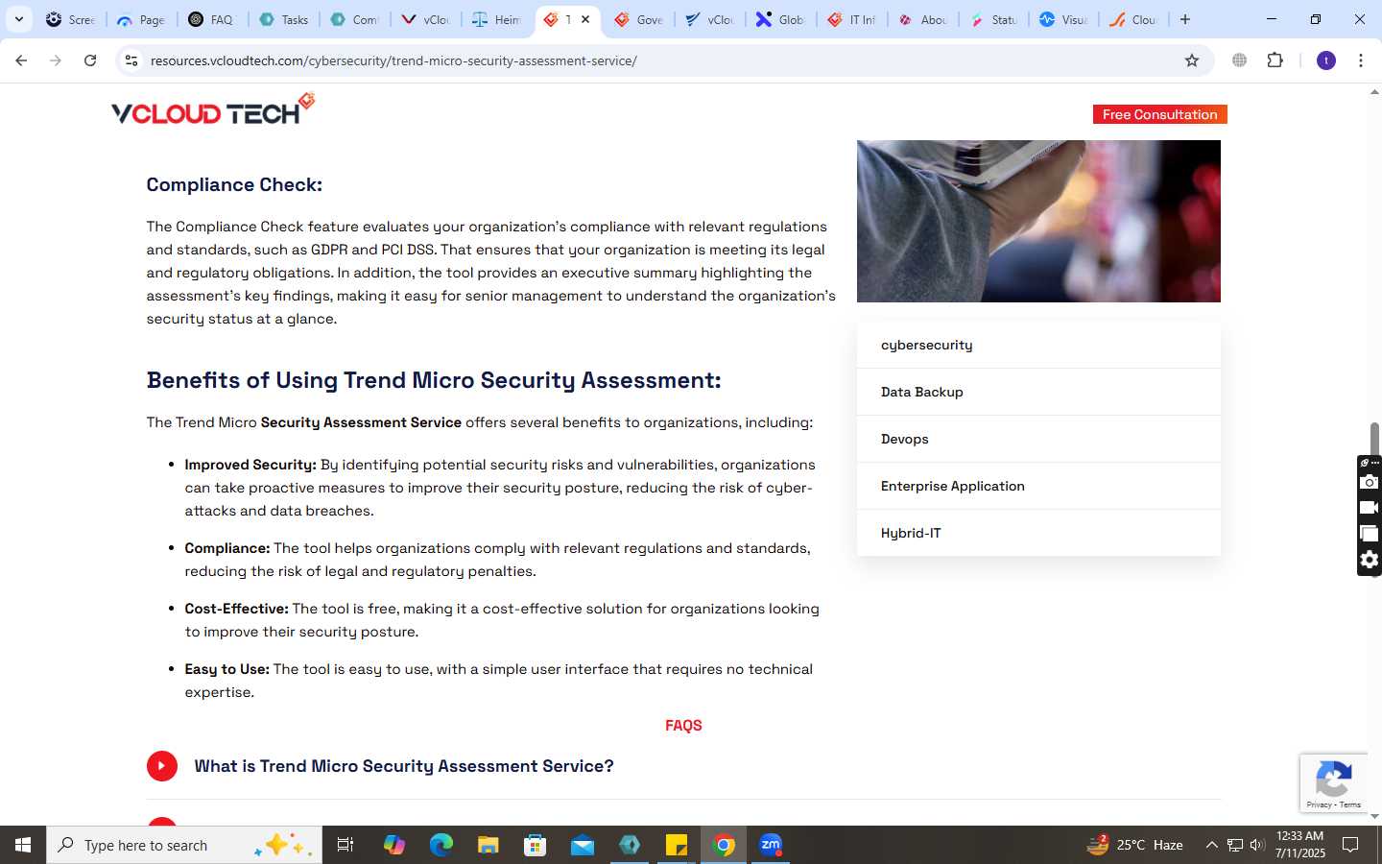Open the Hybrid-IT category link

pos(911,533)
